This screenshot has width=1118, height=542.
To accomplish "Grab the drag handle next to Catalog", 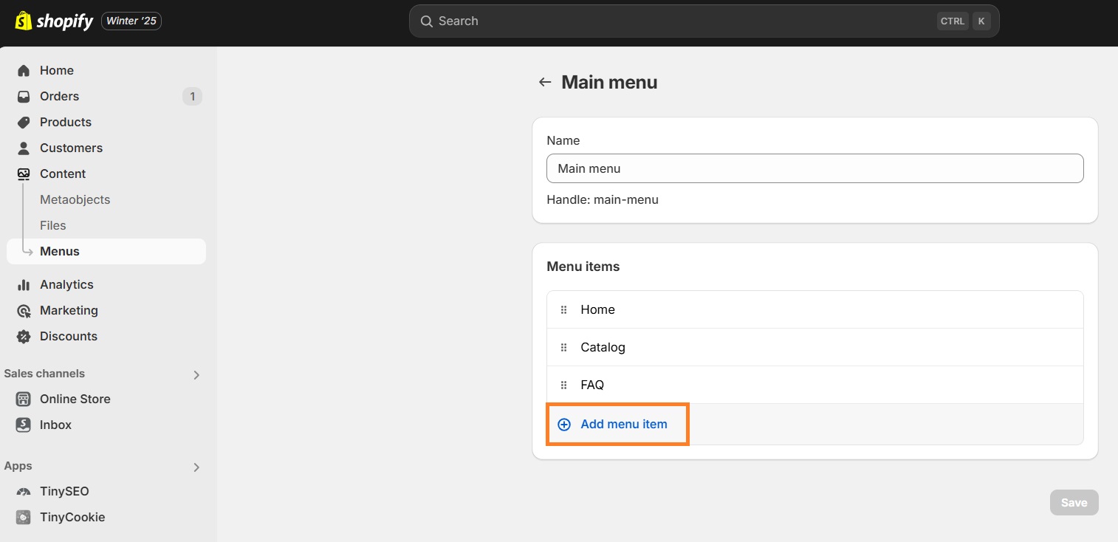I will click(x=564, y=347).
